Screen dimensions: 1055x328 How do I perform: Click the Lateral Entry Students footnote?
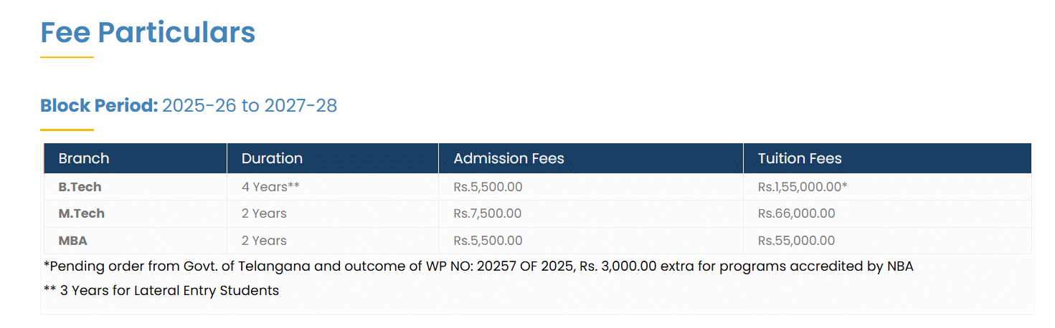[x=161, y=291]
